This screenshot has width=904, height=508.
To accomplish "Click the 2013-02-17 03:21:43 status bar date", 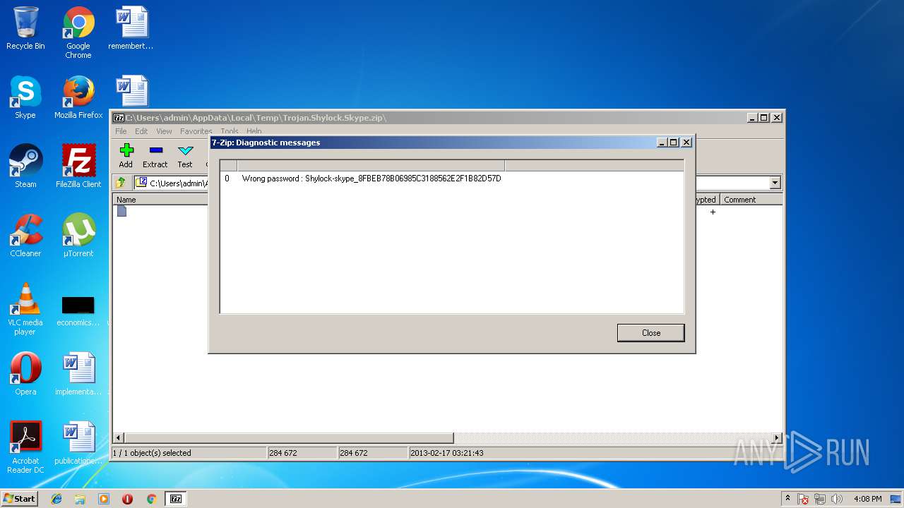I will coord(447,453).
